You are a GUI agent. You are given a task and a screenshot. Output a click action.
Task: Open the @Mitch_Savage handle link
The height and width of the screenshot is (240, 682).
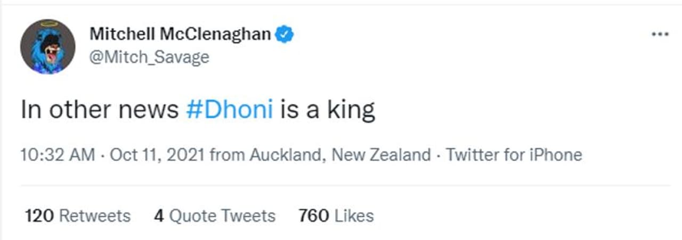point(149,57)
